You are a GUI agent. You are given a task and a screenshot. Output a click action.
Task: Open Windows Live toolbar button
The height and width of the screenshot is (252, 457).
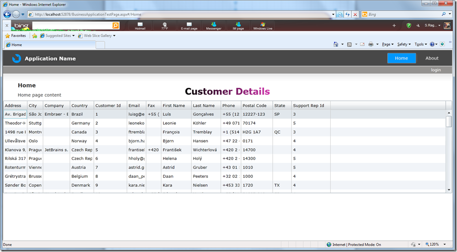point(263,26)
